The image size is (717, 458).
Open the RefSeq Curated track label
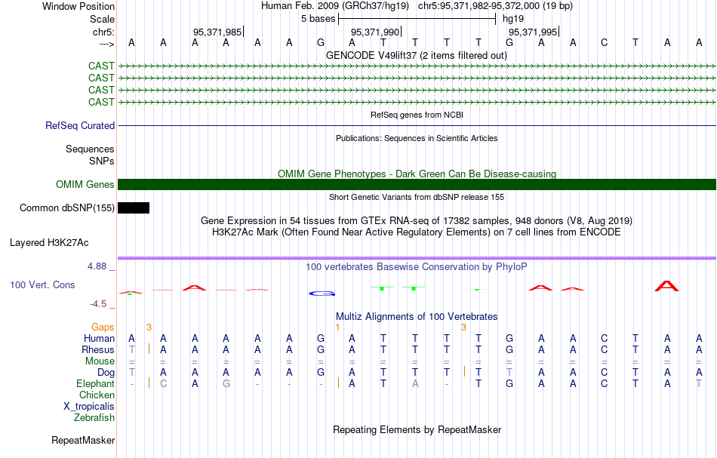79,125
